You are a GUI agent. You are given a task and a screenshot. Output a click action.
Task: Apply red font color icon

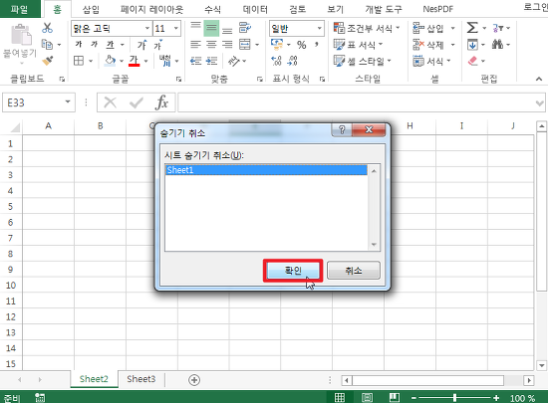pyautogui.click(x=134, y=61)
